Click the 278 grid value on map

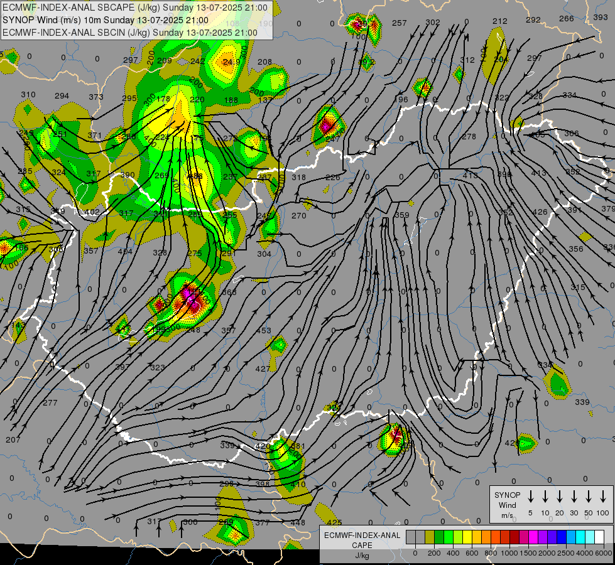pos(469,136)
